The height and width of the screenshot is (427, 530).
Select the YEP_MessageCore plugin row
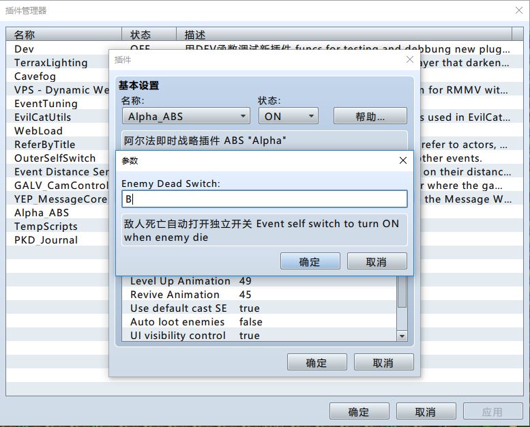[57, 198]
